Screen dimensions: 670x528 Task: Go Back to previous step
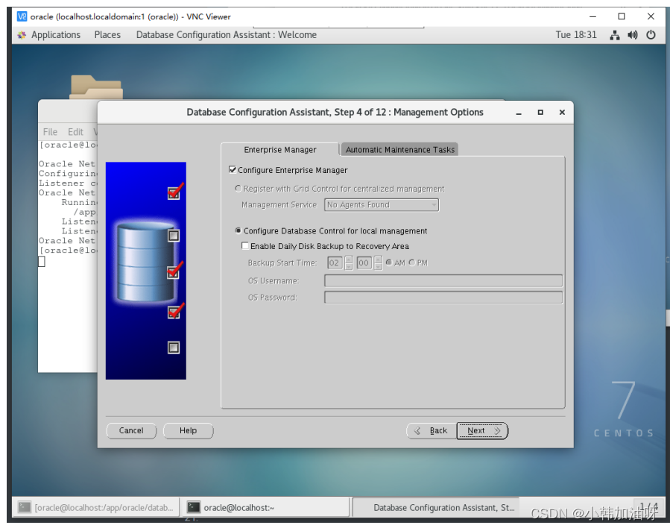[x=432, y=430]
